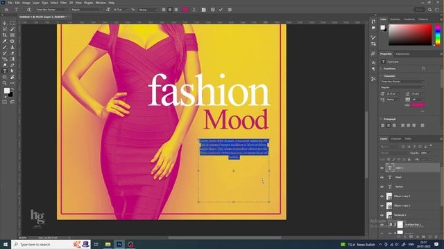Image resolution: width=444 pixels, height=249 pixels.
Task: Select the Move tool
Action: [x=5, y=23]
